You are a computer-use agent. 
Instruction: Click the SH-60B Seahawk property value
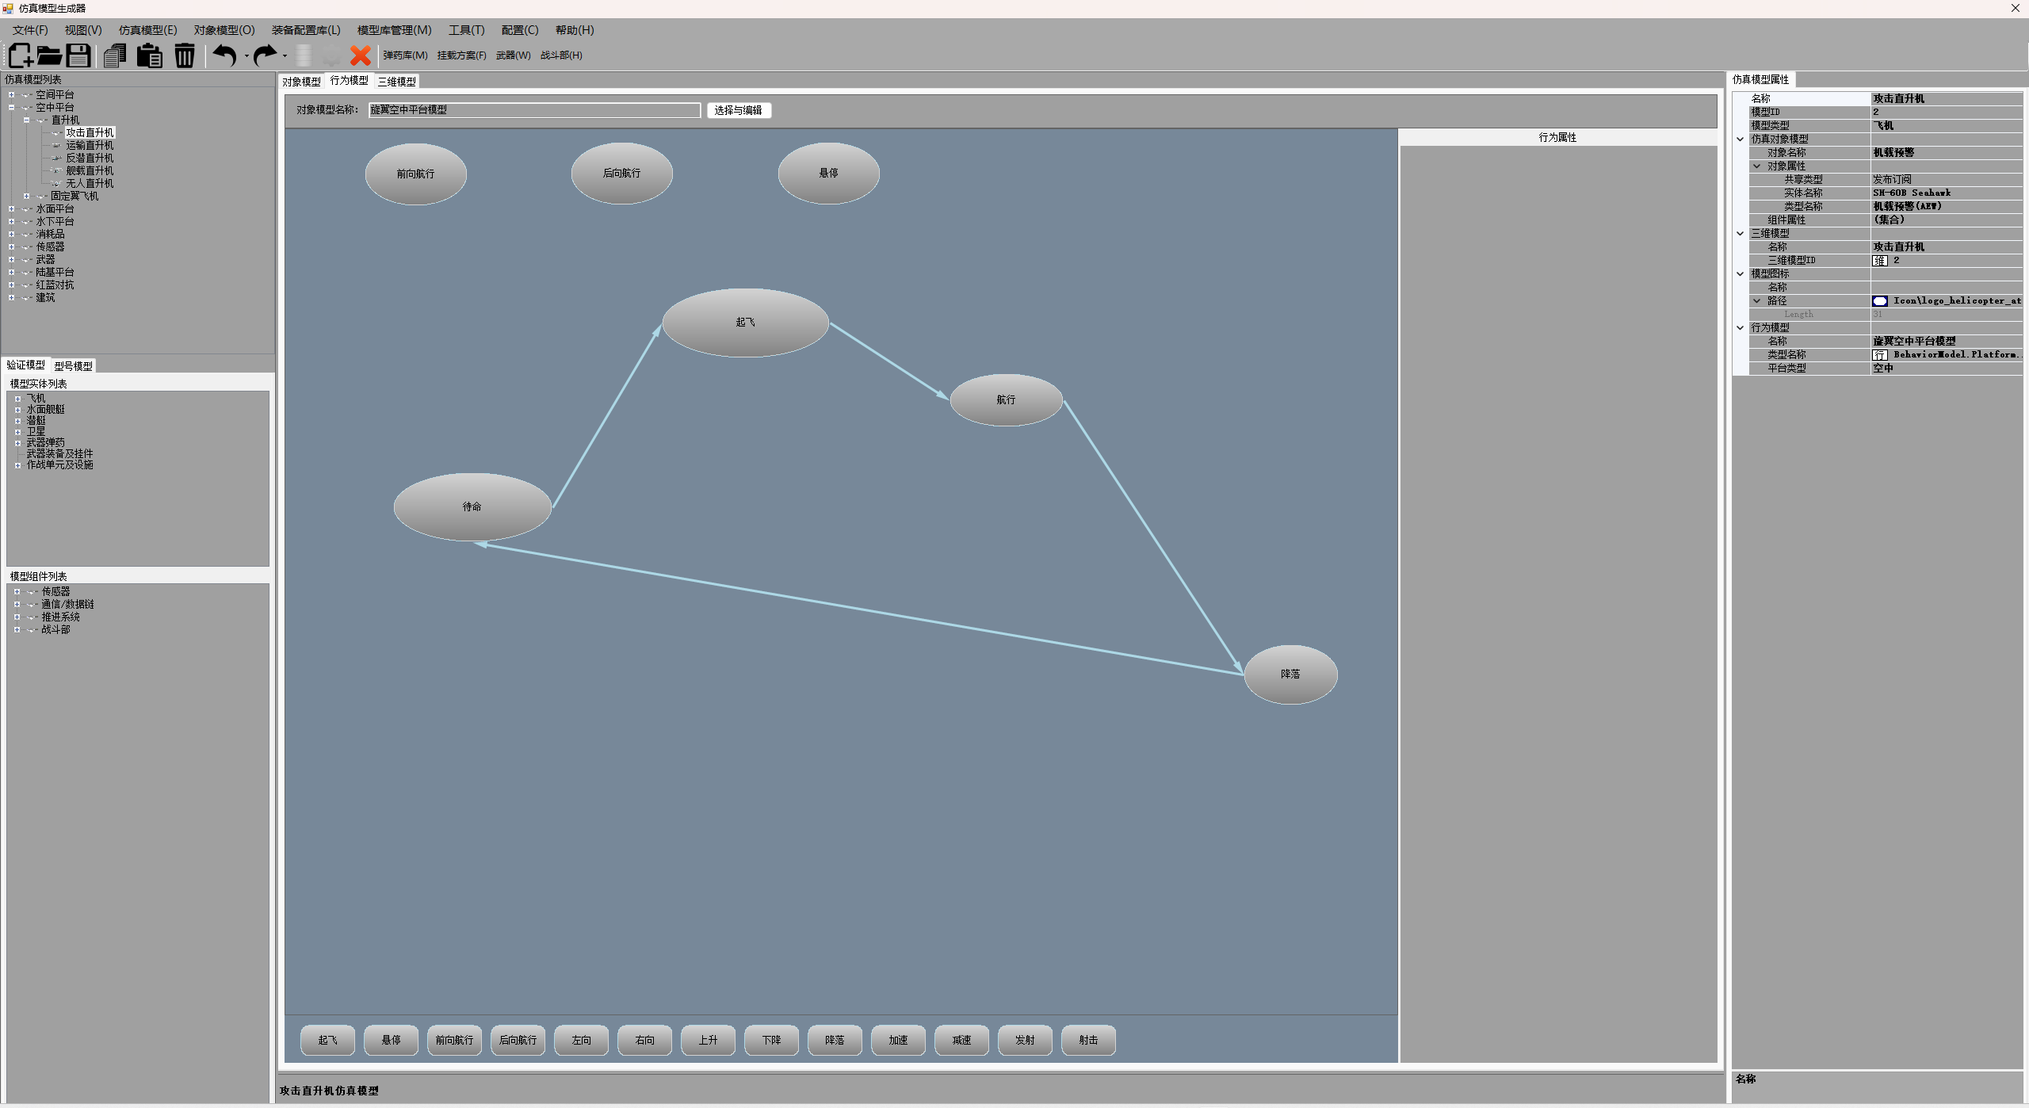coord(1947,193)
